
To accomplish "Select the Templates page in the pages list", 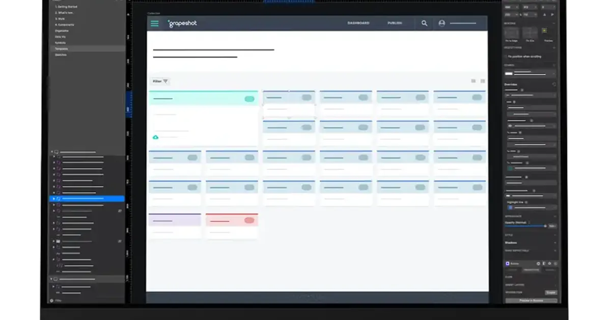I will tap(61, 49).
